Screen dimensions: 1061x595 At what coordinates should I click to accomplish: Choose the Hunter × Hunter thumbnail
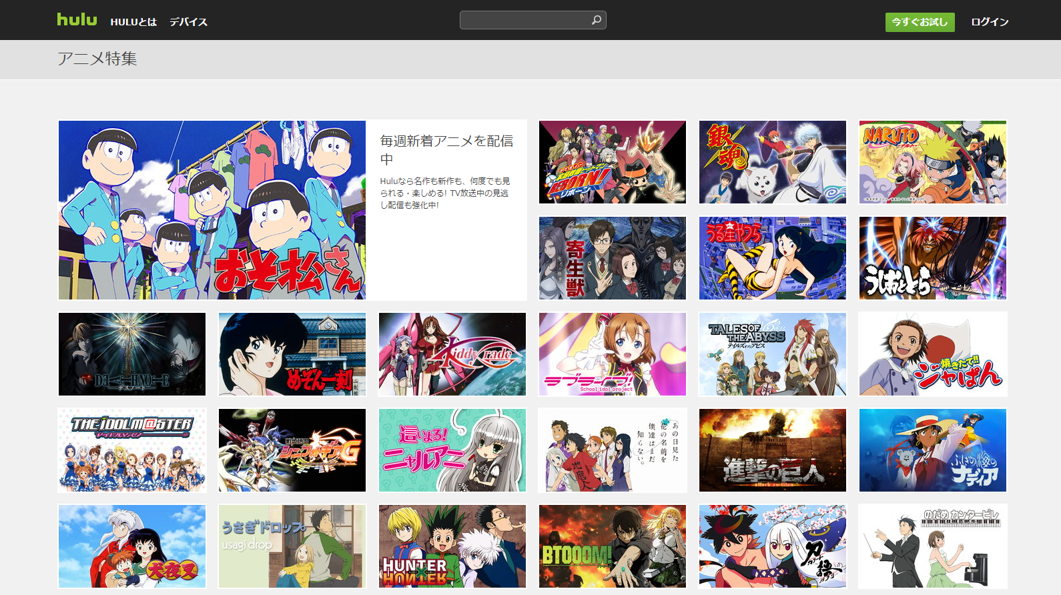pos(452,546)
